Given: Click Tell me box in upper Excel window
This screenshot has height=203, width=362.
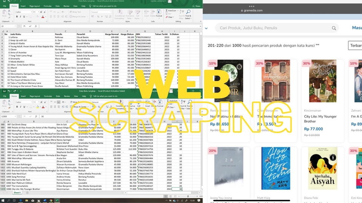Looking at the screenshot, I should pos(103,6).
